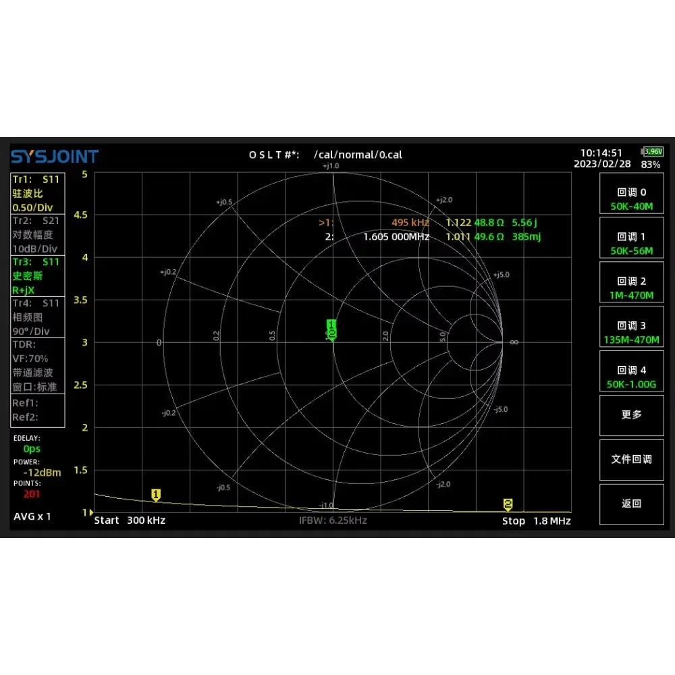Click the SYSJOINT logo
The height and width of the screenshot is (675, 675).
click(x=55, y=157)
